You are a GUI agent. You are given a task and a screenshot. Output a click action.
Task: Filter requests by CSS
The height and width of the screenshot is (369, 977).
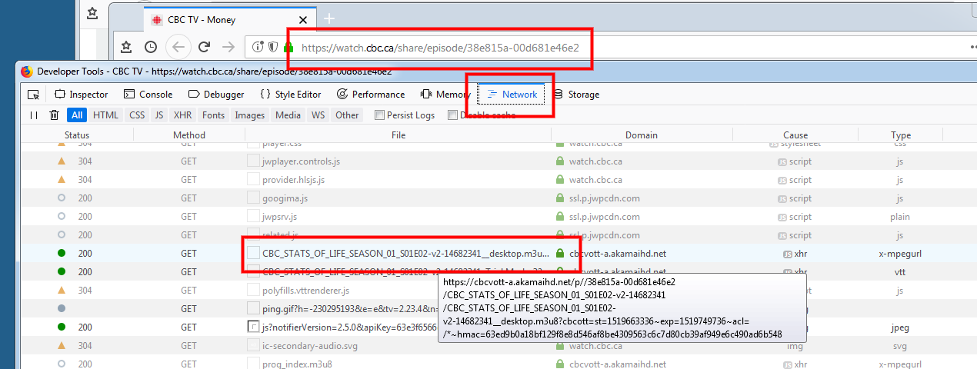pos(137,115)
